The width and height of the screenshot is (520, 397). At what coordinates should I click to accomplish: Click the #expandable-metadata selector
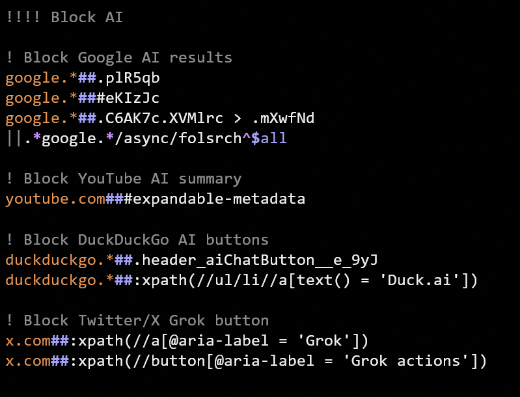[x=214, y=199]
